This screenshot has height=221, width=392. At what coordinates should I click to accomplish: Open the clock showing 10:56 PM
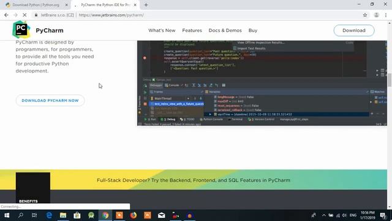[367, 215]
